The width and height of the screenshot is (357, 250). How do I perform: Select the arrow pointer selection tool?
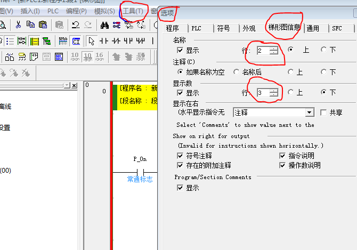[92, 41]
